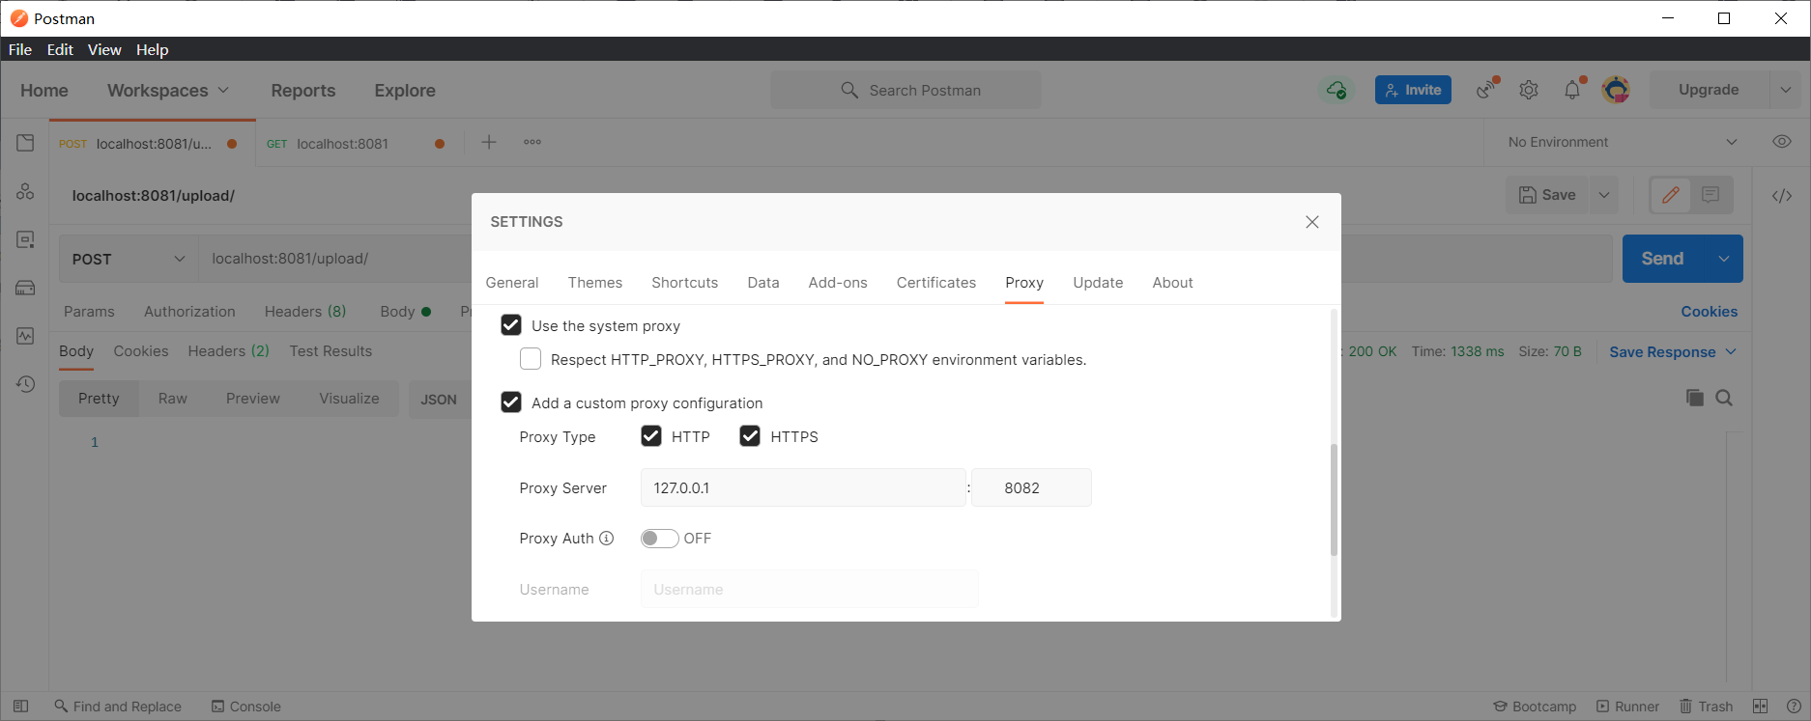Open the tab options three-dots icon
Viewport: 1811px width, 721px height.
coord(532,142)
